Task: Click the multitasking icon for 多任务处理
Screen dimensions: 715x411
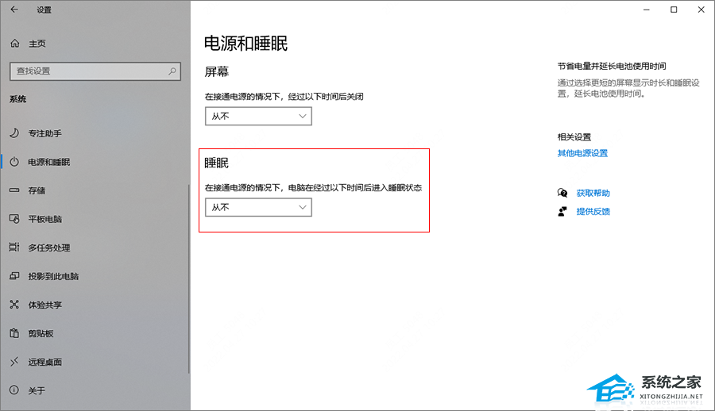Action: click(14, 248)
